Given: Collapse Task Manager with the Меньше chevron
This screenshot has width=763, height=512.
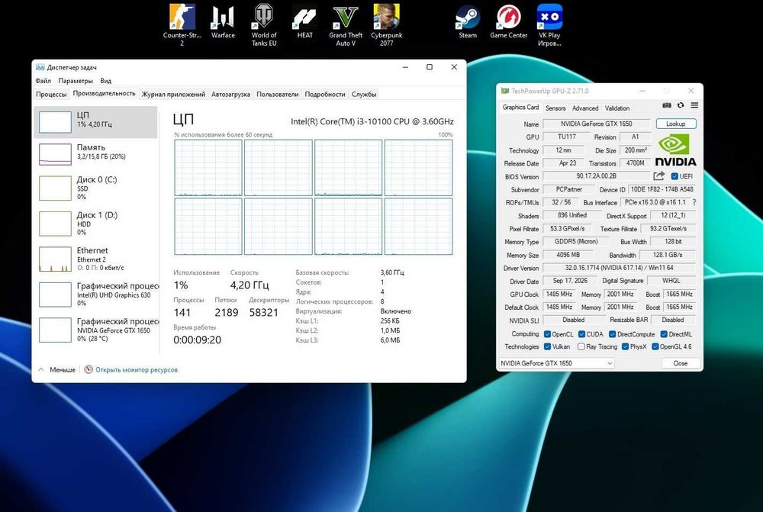Looking at the screenshot, I should pos(41,369).
